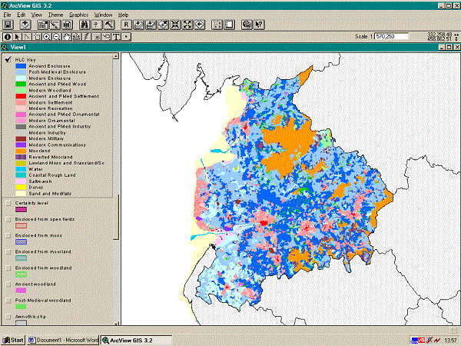Click the Clear Selected Features icon

(x=229, y=25)
